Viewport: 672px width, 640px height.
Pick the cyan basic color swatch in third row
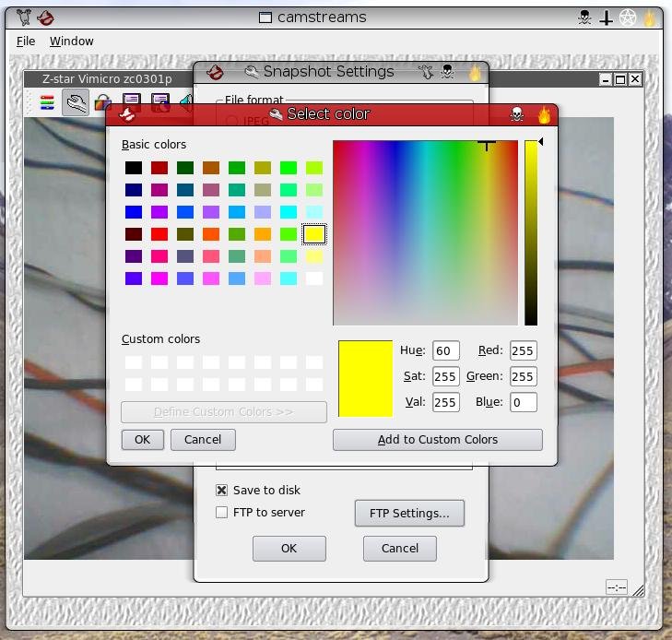289,212
